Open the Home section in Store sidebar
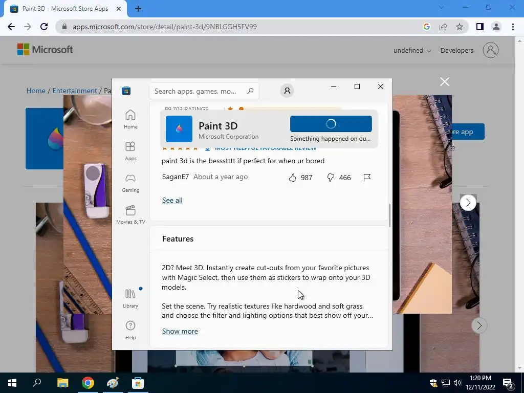Viewport: 524px width, 393px height. point(130,119)
